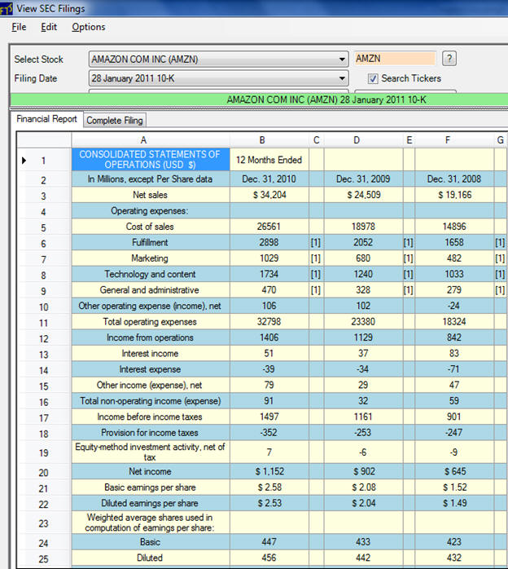Expand the Select Stock dropdown
Screen dimensions: 508x569
pyautogui.click(x=341, y=60)
